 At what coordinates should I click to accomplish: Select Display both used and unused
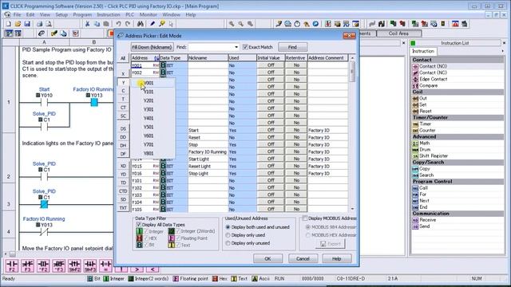[x=228, y=227]
